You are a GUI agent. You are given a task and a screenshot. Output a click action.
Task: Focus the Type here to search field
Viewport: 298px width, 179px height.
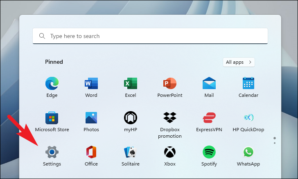coord(150,36)
